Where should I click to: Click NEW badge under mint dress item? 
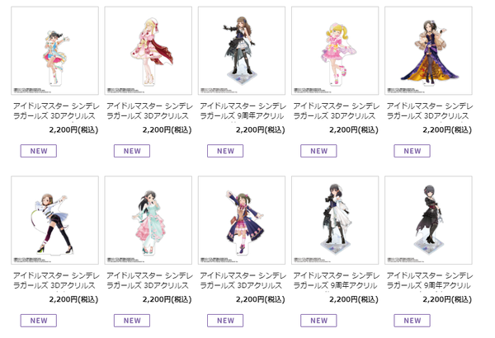(132, 321)
